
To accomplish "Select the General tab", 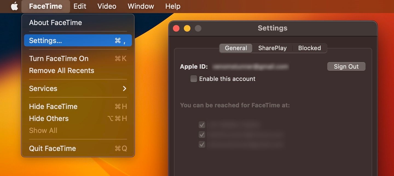I will coord(236,48).
